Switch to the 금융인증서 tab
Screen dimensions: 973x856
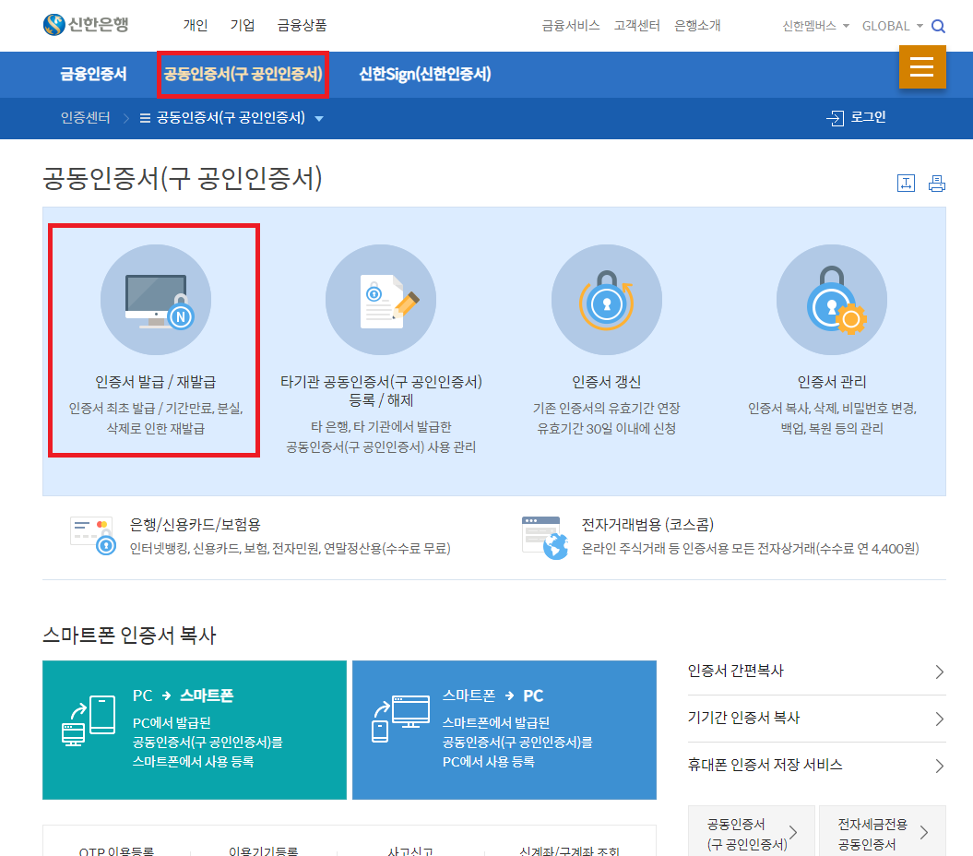click(92, 75)
